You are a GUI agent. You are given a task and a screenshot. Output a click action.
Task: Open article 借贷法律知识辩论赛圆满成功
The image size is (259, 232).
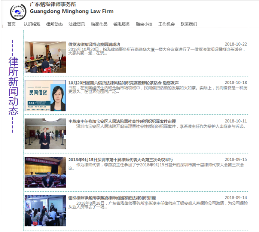click(x=94, y=44)
